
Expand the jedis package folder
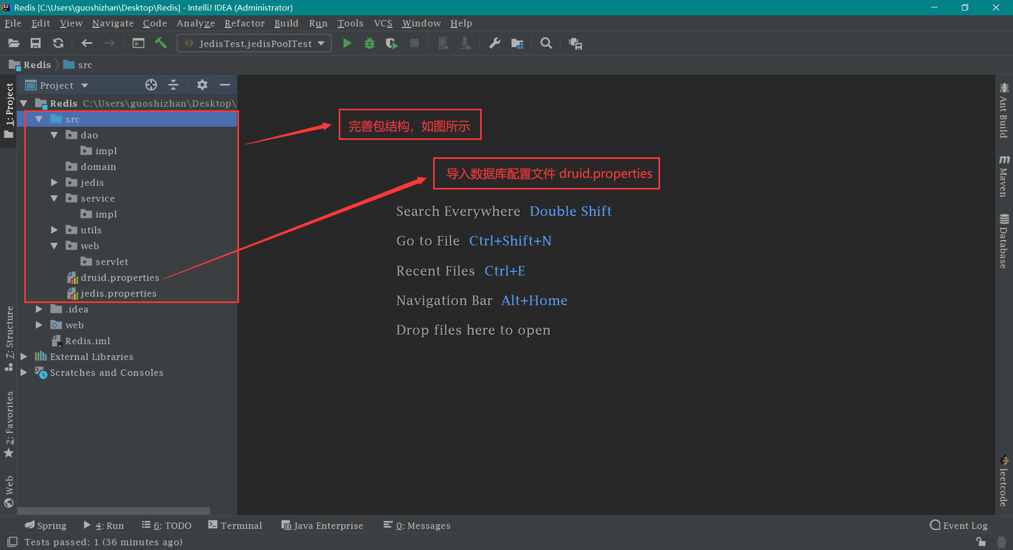(x=54, y=183)
